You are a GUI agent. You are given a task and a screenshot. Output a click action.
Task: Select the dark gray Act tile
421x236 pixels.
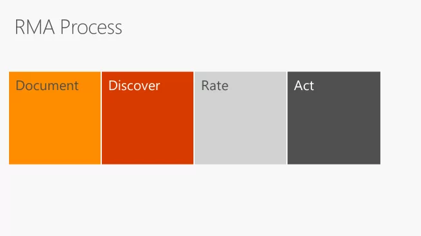334,118
